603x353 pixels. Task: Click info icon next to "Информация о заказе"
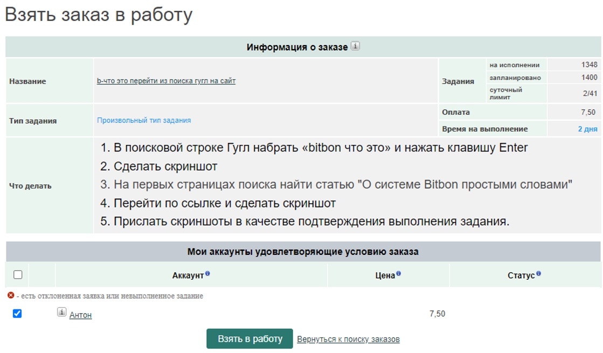click(355, 46)
